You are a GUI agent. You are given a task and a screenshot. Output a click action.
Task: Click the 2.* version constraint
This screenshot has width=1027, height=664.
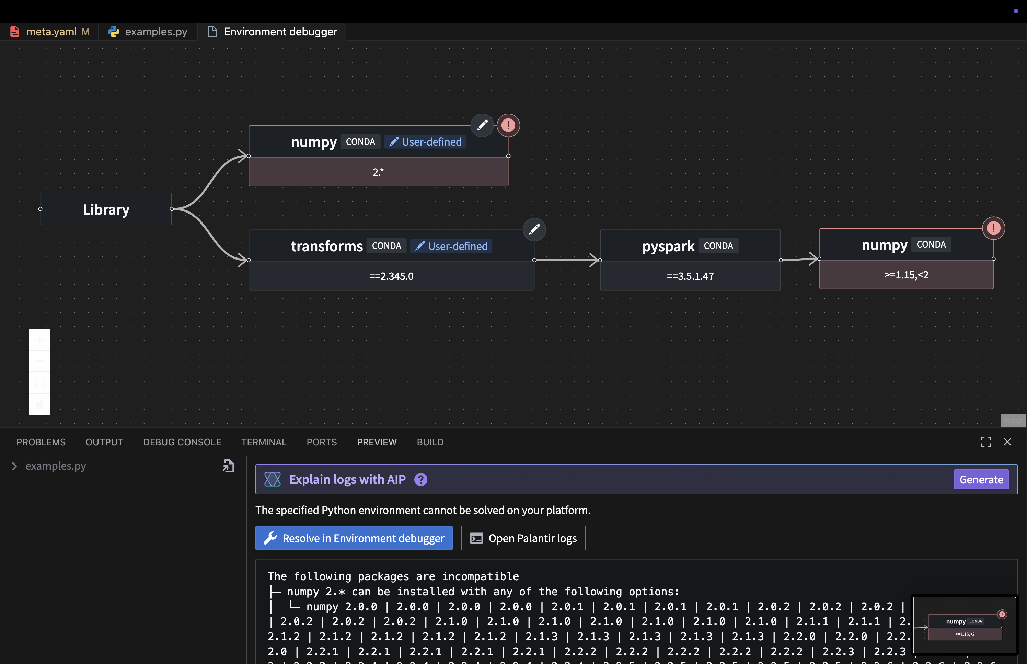tap(378, 172)
